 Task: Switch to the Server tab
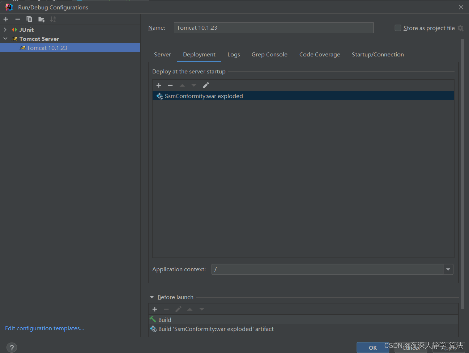tap(162, 55)
